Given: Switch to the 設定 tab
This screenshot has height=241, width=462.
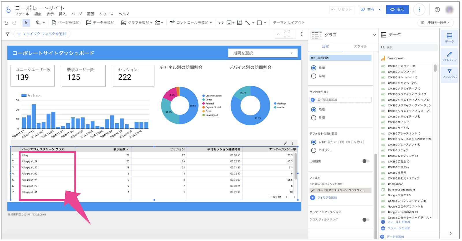Looking at the screenshot, I should coord(325,46).
